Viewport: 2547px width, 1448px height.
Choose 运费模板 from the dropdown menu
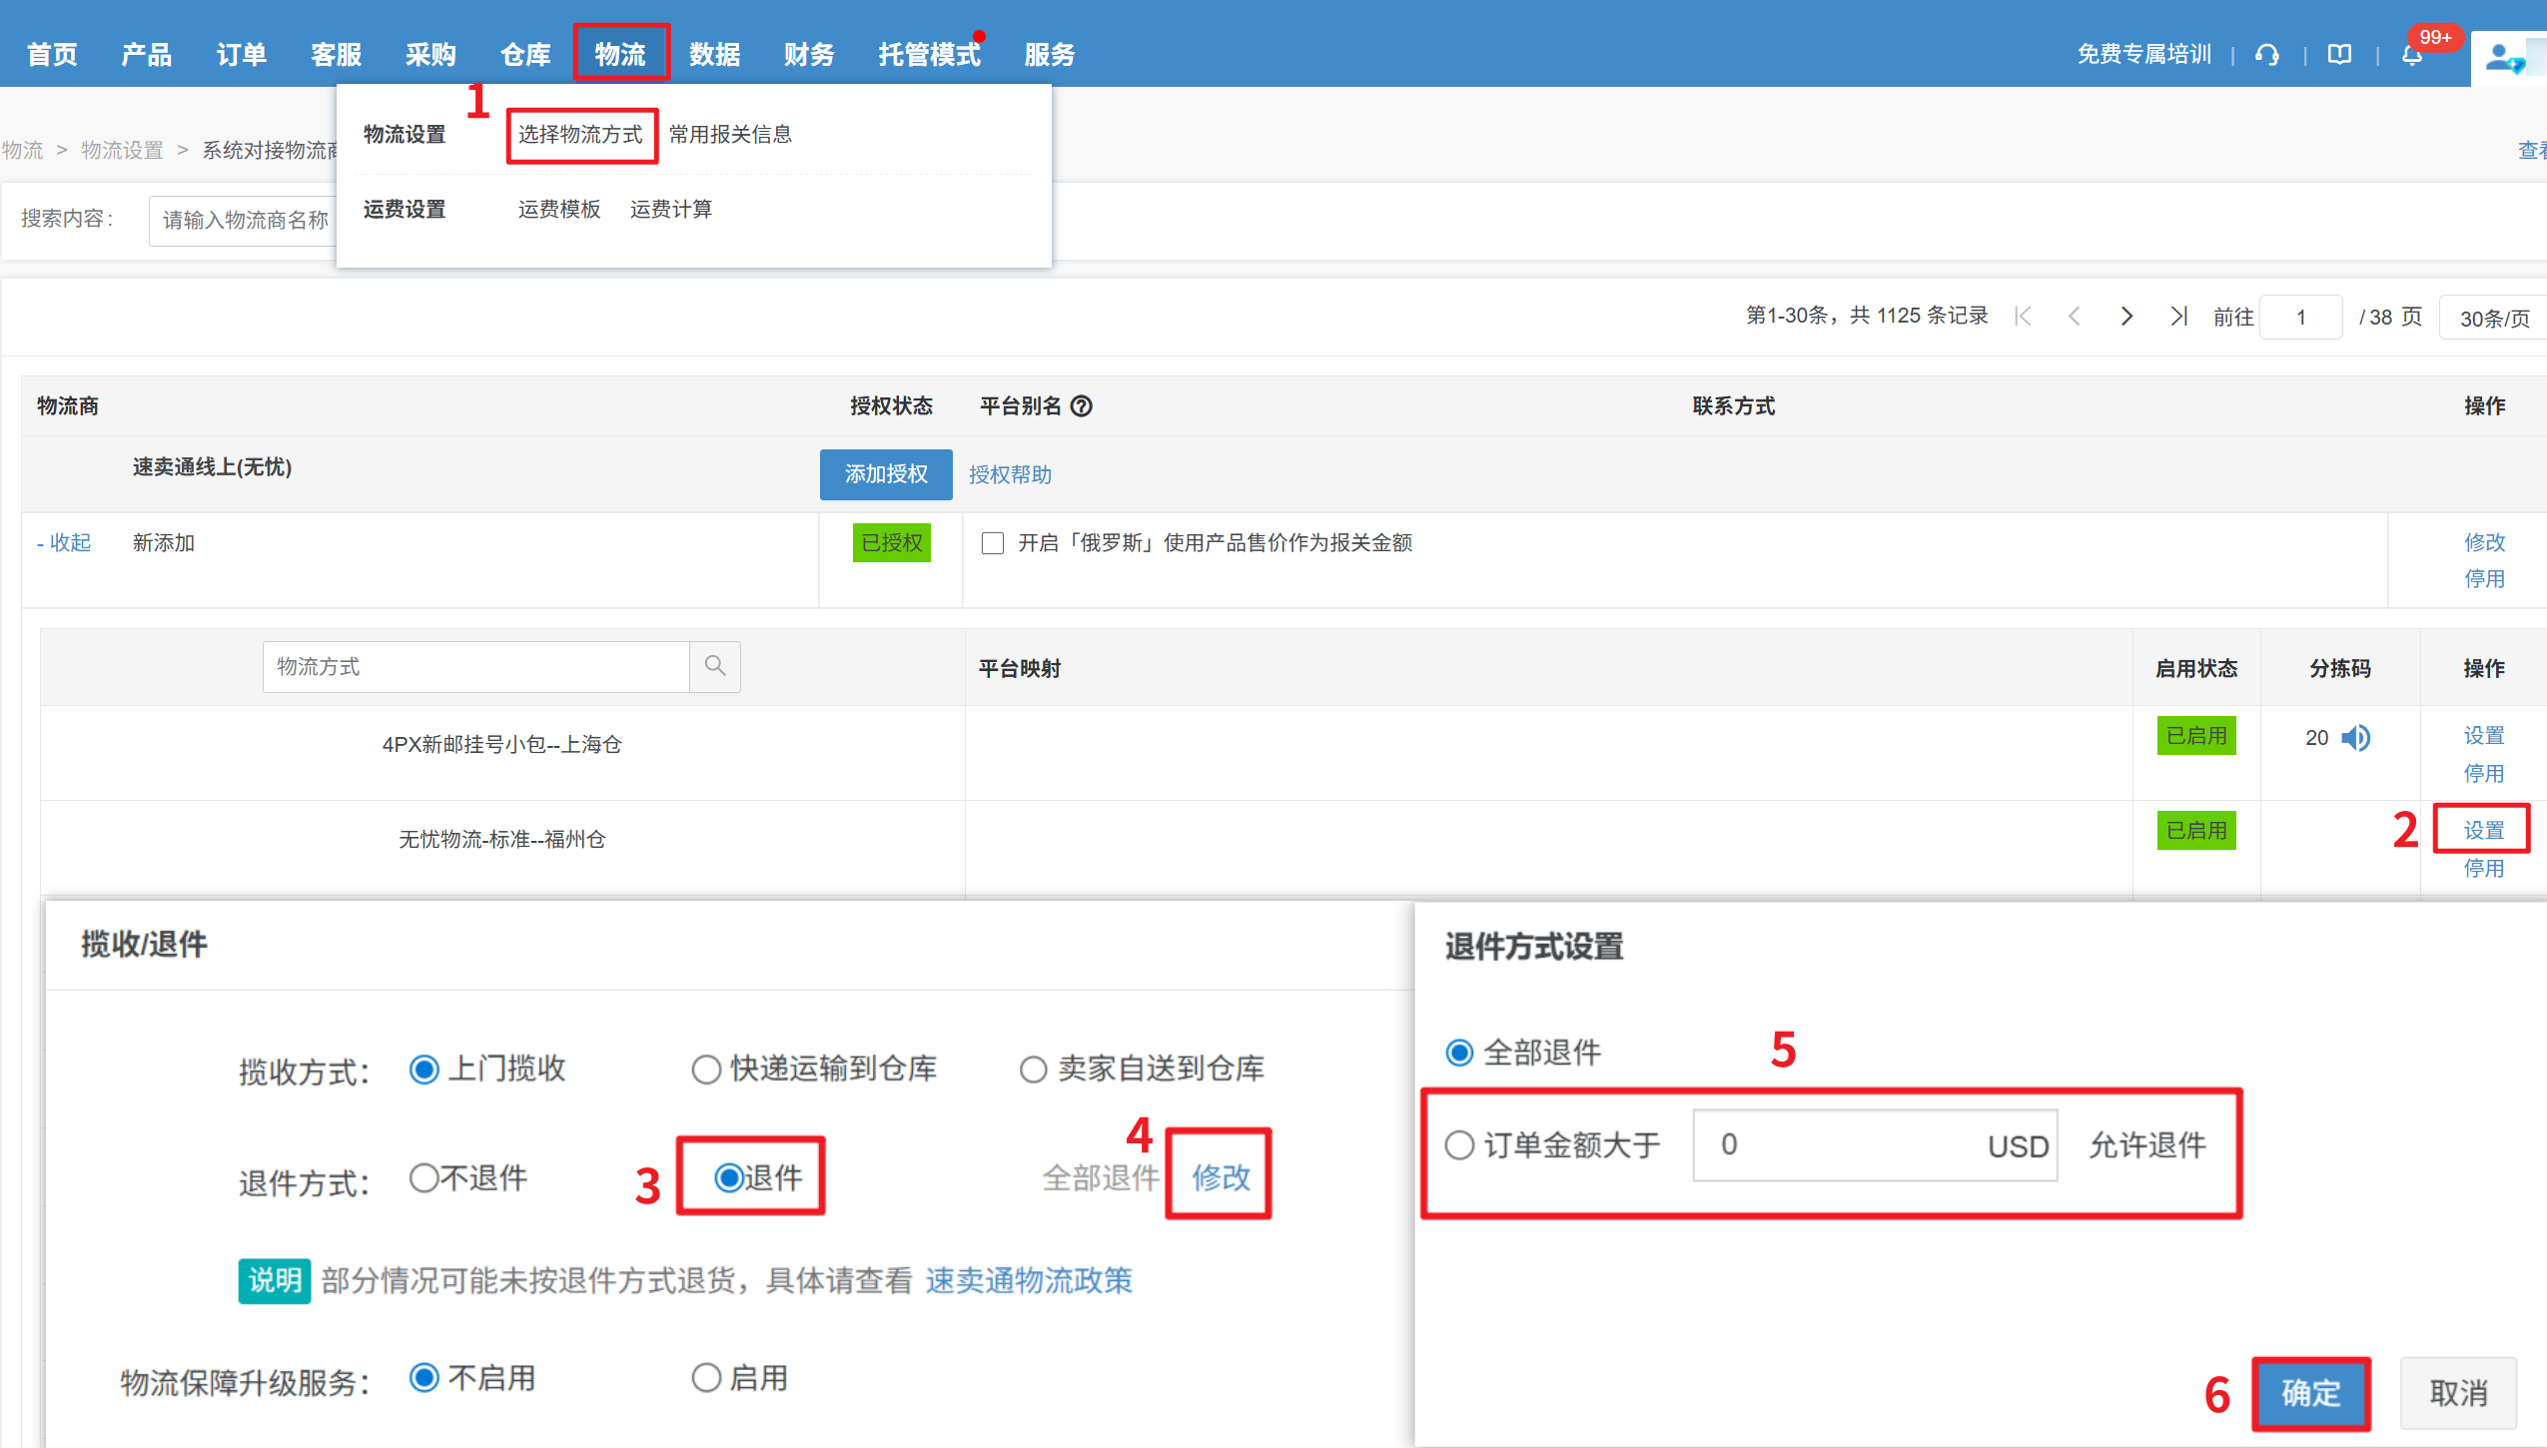559,209
